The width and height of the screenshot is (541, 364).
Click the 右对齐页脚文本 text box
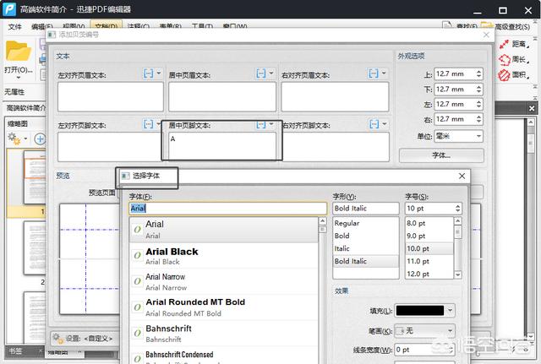click(336, 147)
